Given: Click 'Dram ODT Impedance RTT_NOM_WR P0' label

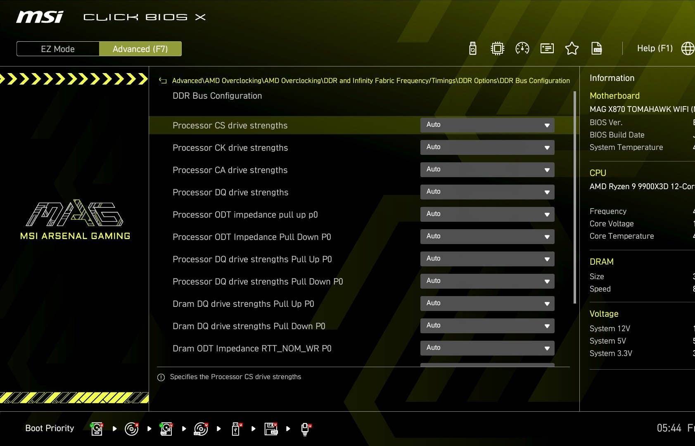Looking at the screenshot, I should pyautogui.click(x=252, y=349).
